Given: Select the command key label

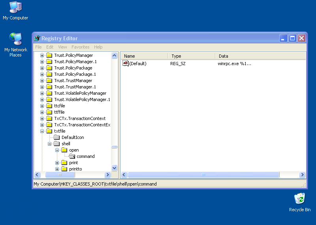Looking at the screenshot, I should click(86, 156).
